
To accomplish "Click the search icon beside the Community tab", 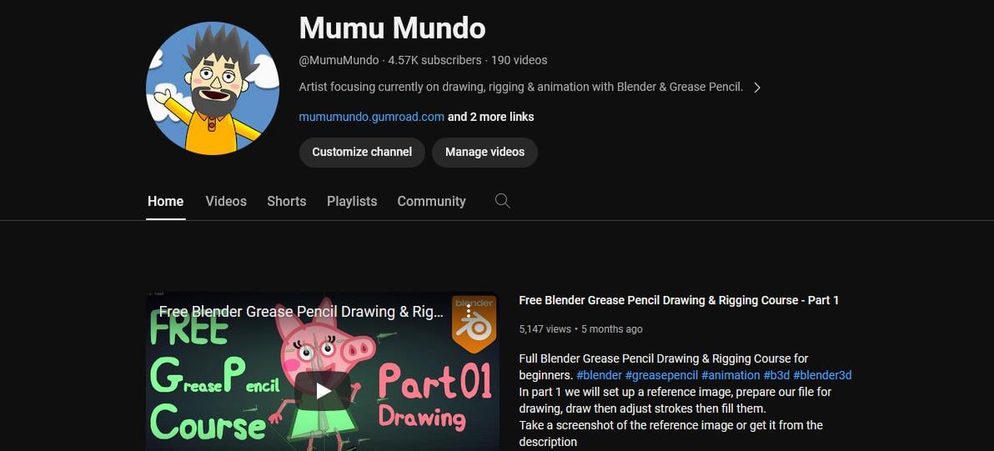I will click(502, 201).
